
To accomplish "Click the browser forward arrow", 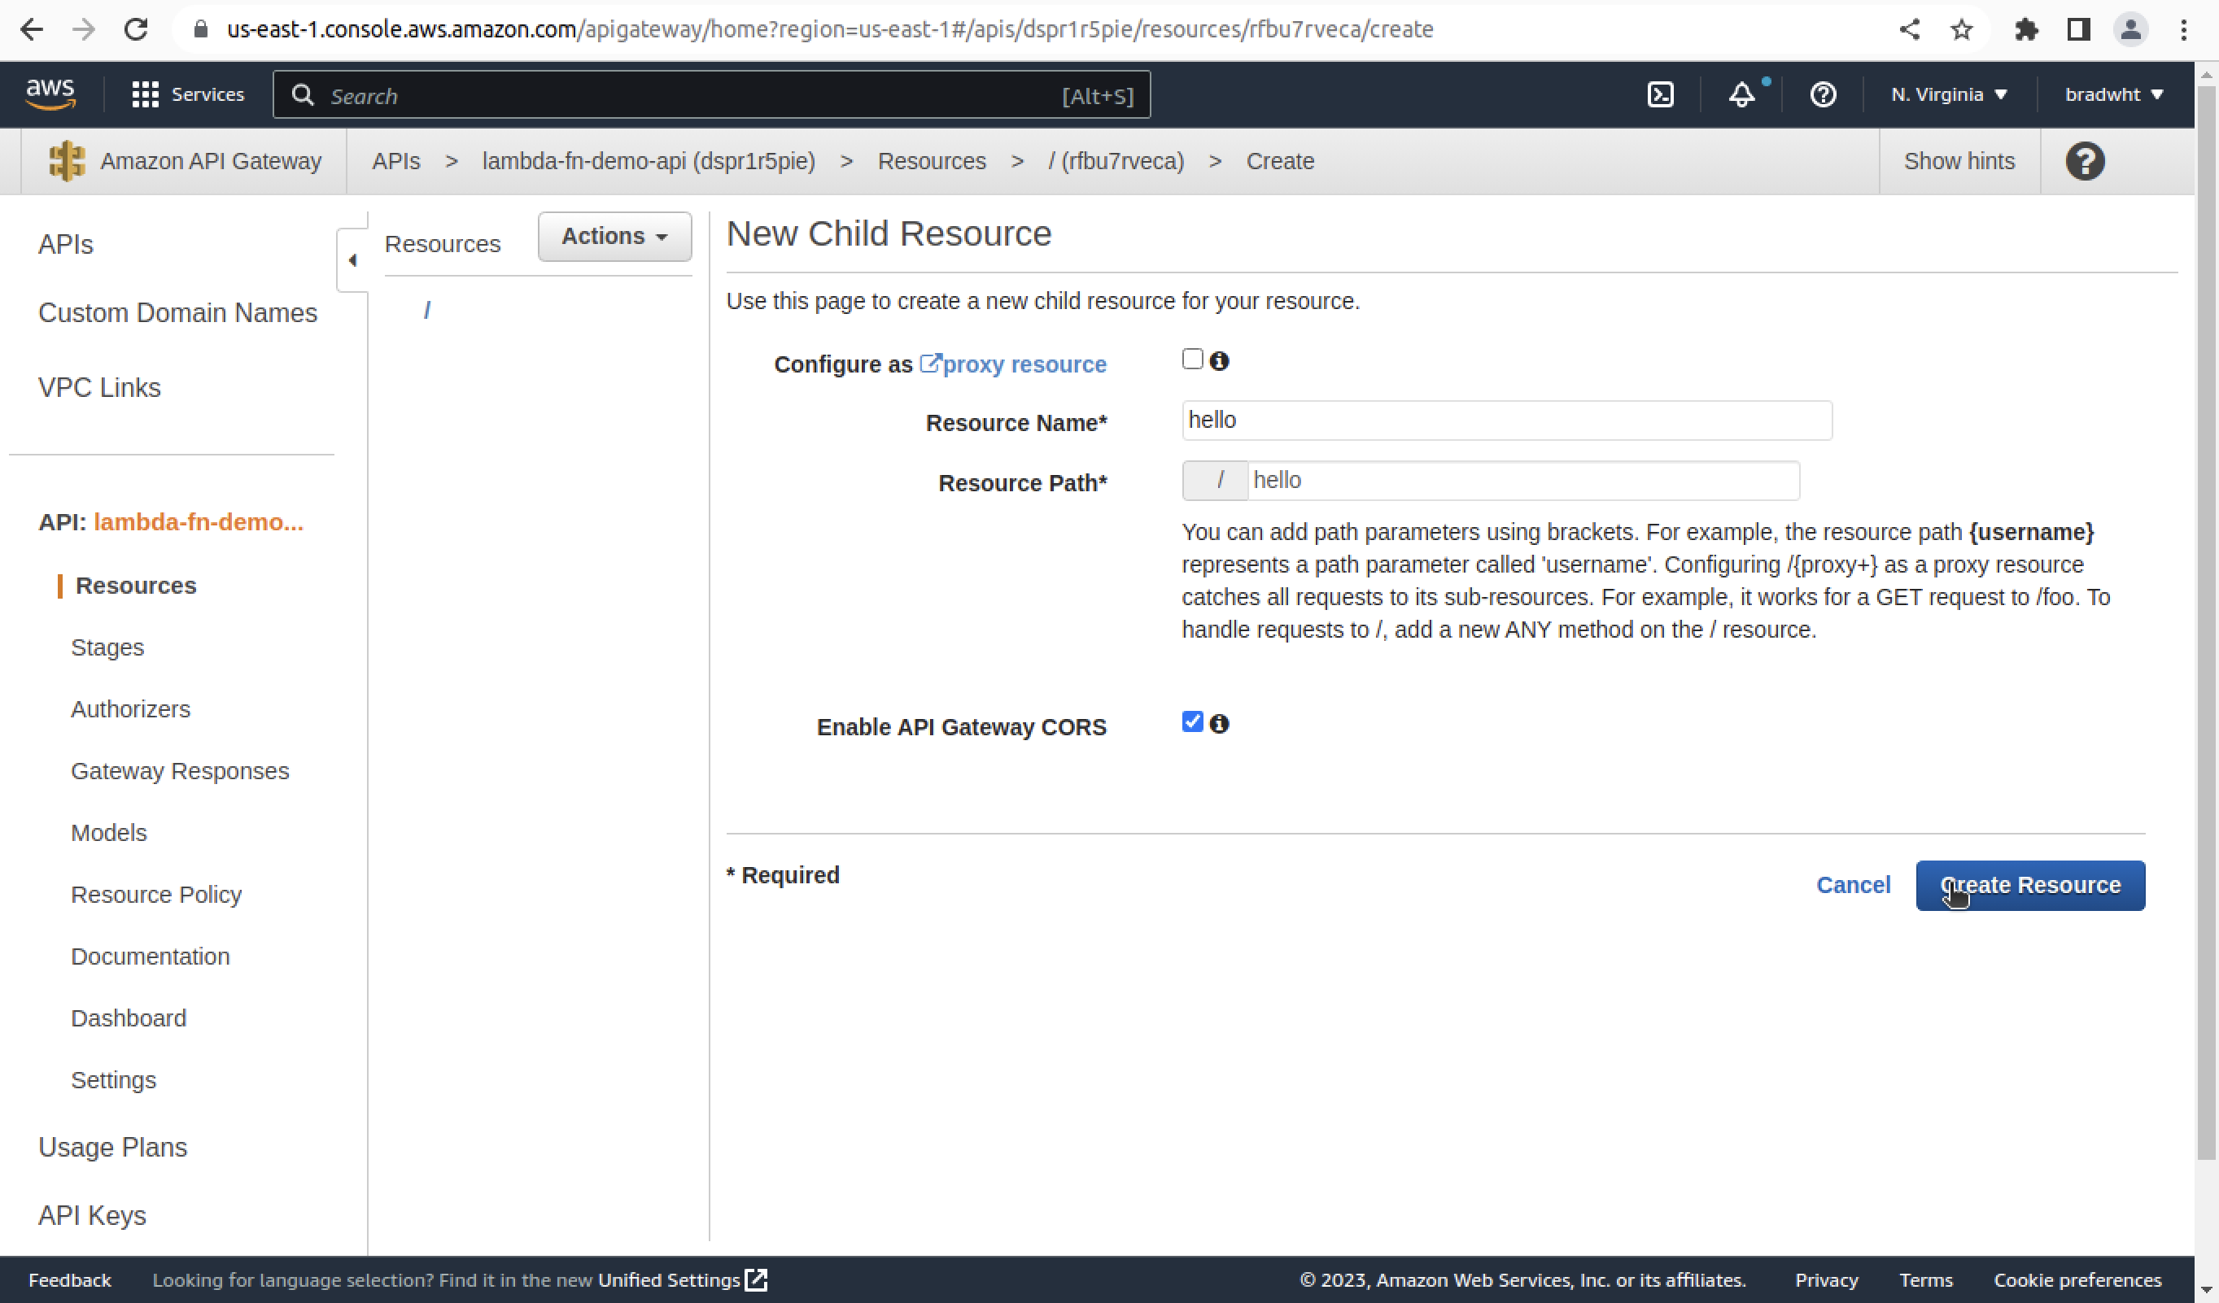I will click(84, 29).
